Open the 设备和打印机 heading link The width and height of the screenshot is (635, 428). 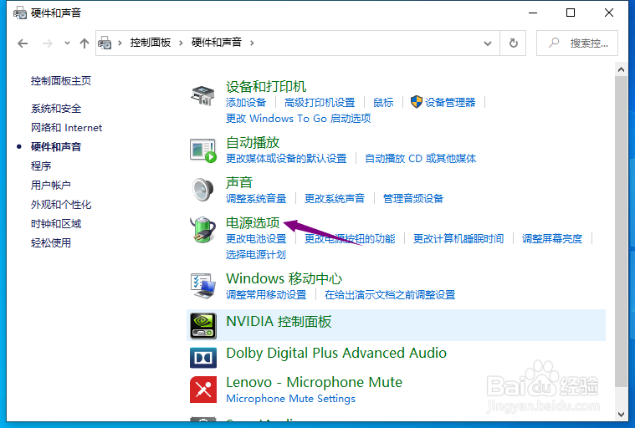pyautogui.click(x=266, y=87)
